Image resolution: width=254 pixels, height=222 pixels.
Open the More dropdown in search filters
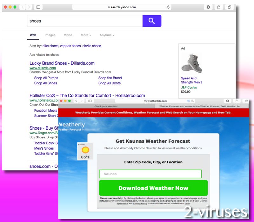pyautogui.click(x=85, y=35)
